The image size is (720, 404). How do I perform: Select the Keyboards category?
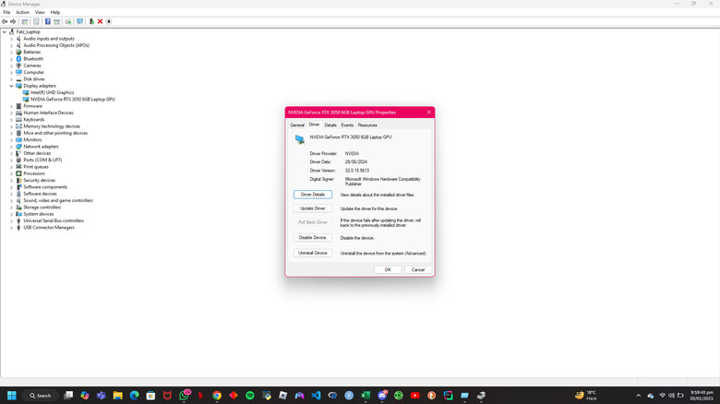click(34, 119)
